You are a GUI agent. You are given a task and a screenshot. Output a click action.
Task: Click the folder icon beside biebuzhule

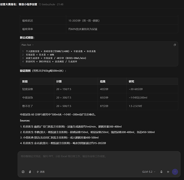[40, 4]
